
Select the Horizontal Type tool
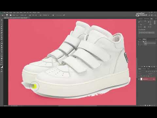[x=2, y=52]
